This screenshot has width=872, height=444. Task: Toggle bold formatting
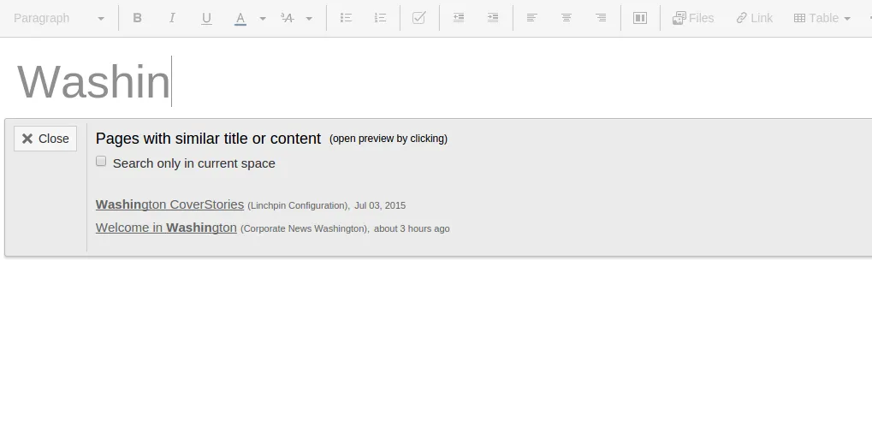137,18
